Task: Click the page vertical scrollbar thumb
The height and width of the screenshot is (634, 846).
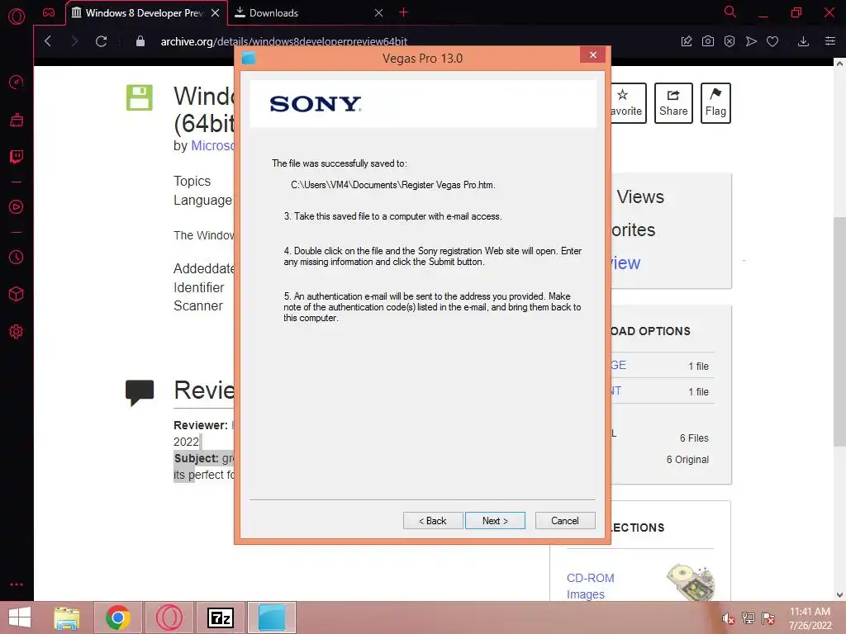Action: click(839, 332)
